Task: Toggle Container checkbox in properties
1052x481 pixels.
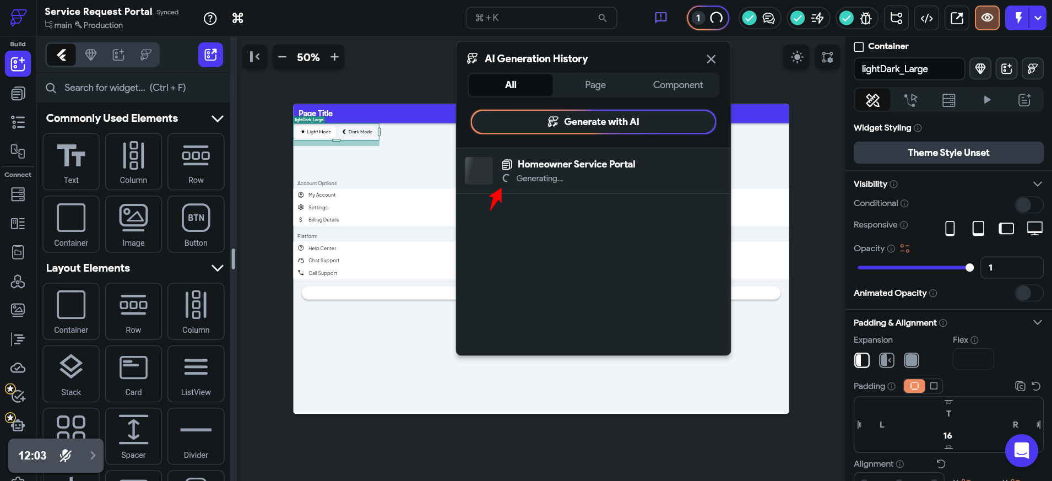Action: (859, 47)
